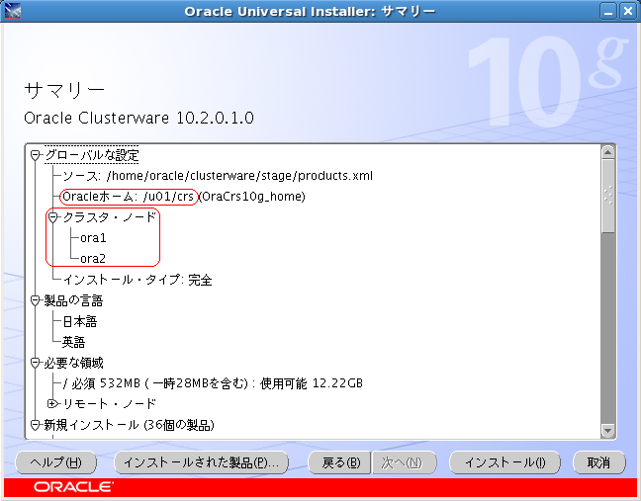
Task: Click the scroll down arrow of summary tree
Action: 608,431
